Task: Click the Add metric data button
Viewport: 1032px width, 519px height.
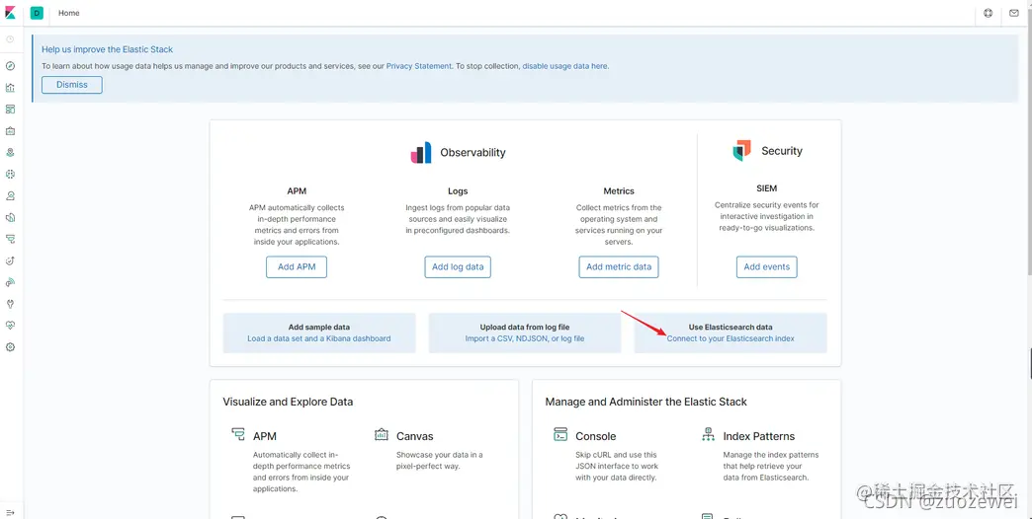Action: pyautogui.click(x=619, y=266)
